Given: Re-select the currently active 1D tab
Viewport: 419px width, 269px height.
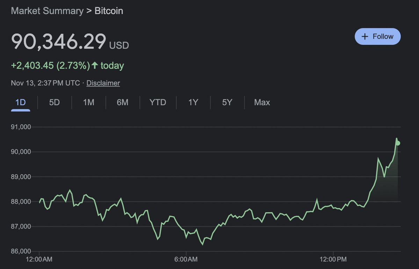Looking at the screenshot, I should pyautogui.click(x=20, y=102).
